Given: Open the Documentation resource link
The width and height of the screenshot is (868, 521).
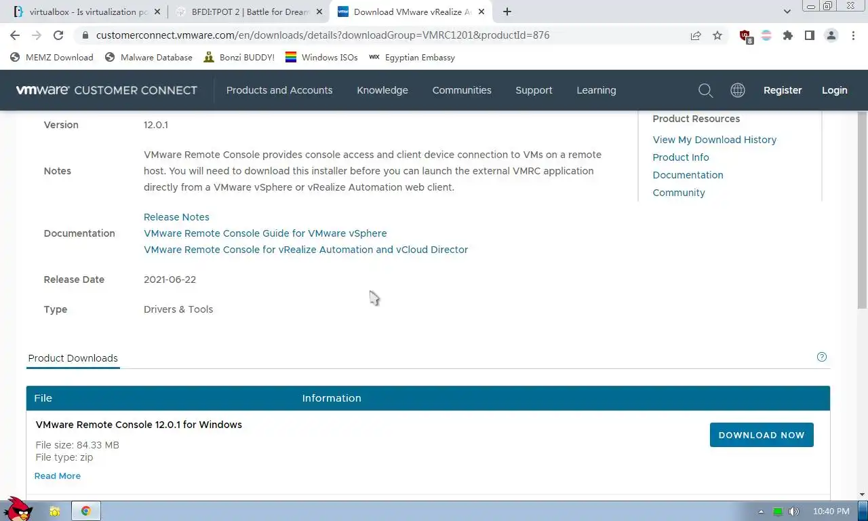Looking at the screenshot, I should pos(688,175).
